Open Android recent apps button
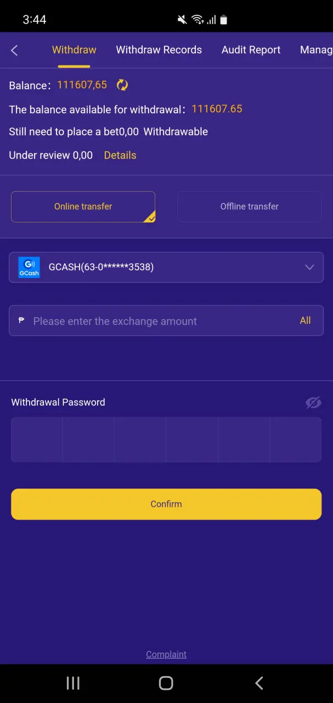 (x=73, y=683)
